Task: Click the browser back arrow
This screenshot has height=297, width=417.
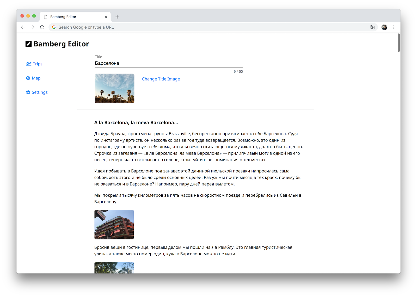Action: coord(23,27)
